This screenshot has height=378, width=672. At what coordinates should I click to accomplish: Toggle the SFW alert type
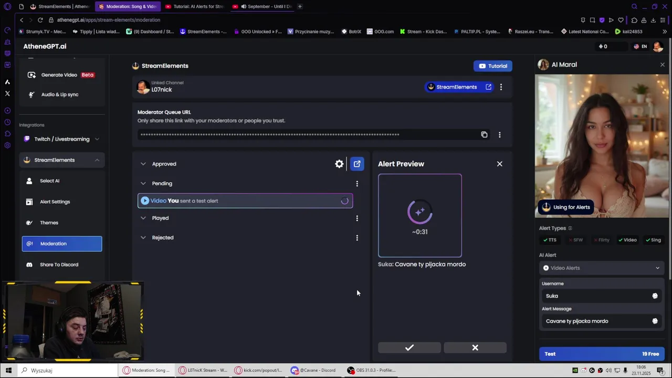[x=575, y=240]
